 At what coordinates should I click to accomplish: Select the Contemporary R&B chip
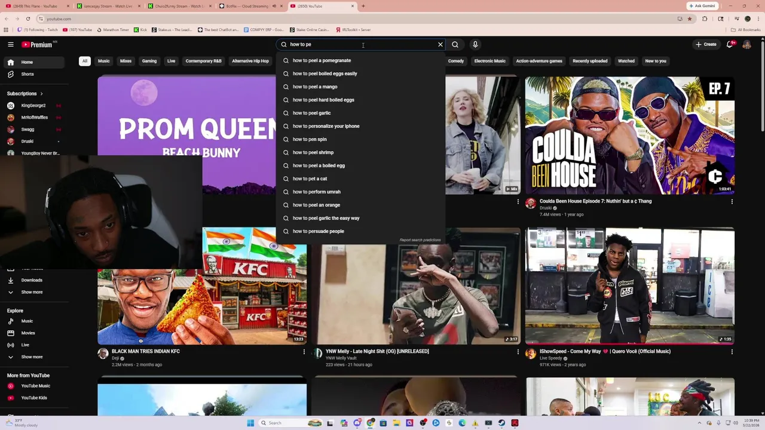point(203,61)
